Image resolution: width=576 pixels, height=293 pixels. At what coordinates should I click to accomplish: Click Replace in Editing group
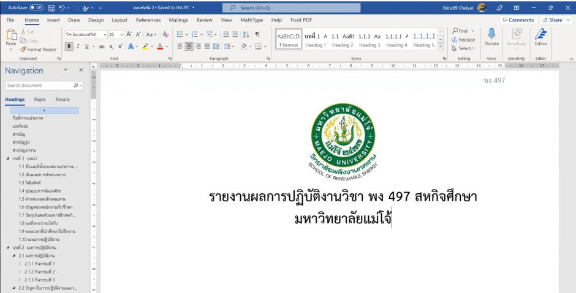click(464, 40)
